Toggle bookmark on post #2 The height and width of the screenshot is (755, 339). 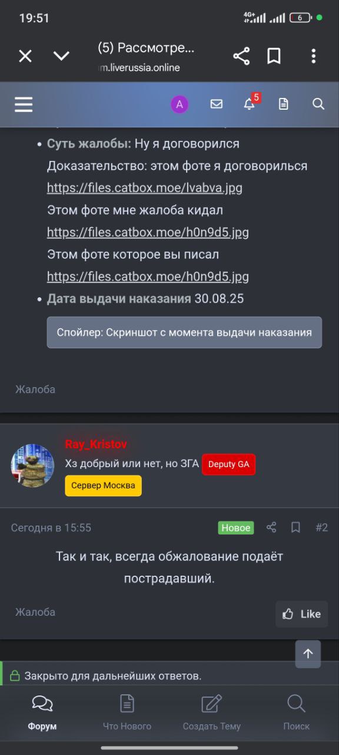coord(296,527)
